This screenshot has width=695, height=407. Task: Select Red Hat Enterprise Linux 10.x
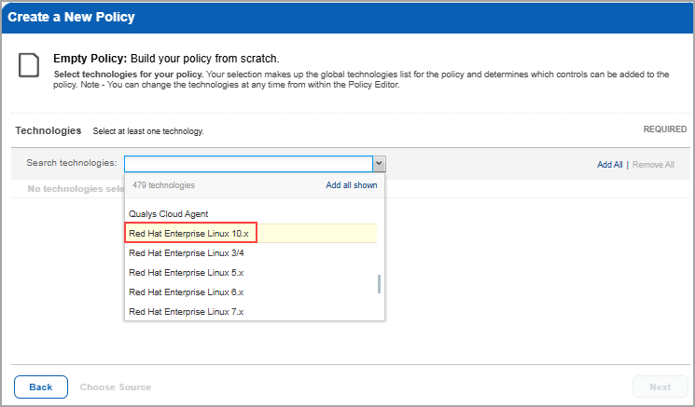[251, 233]
